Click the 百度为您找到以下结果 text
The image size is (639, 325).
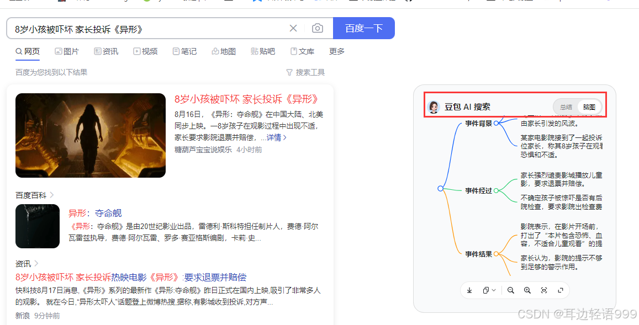point(51,72)
